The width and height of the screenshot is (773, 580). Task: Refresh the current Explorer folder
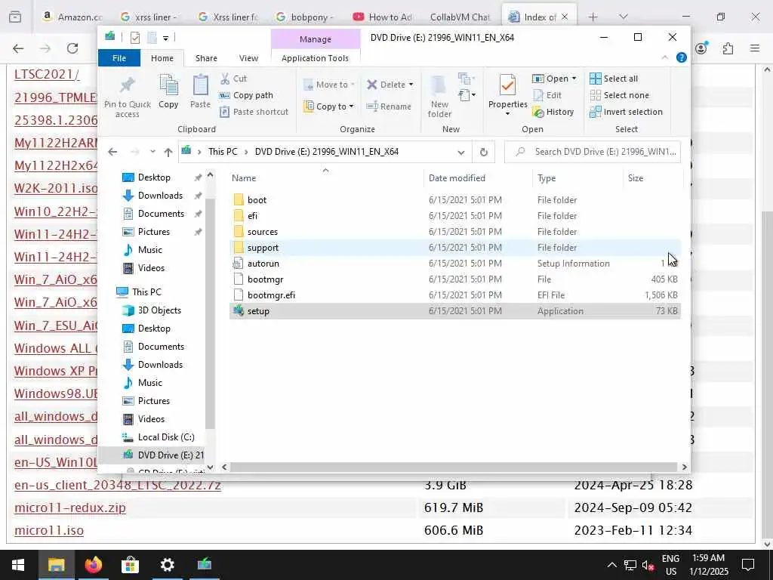484,153
